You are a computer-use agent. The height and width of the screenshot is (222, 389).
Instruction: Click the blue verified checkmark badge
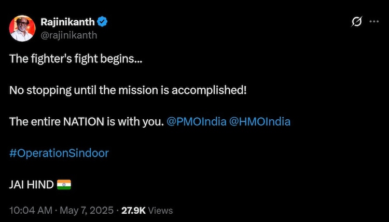tap(103, 22)
